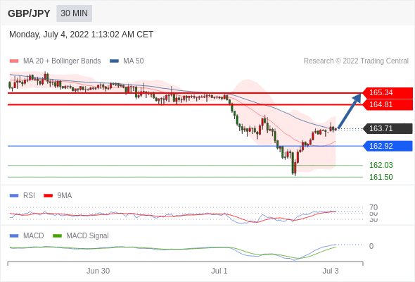Click the GBP/JPY pair title
Image resolution: width=415 pixels, height=282 pixels.
pyautogui.click(x=29, y=13)
